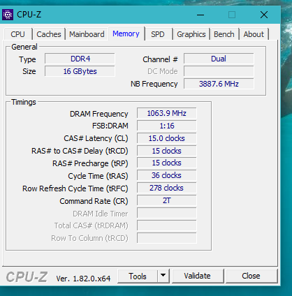This screenshot has height=296, width=292.
Task: Click the NB Frequency label
Action: [154, 84]
